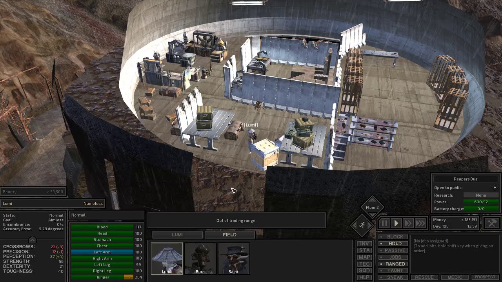Click the Lumi name bar
This screenshot has width=502, height=282.
53,204
